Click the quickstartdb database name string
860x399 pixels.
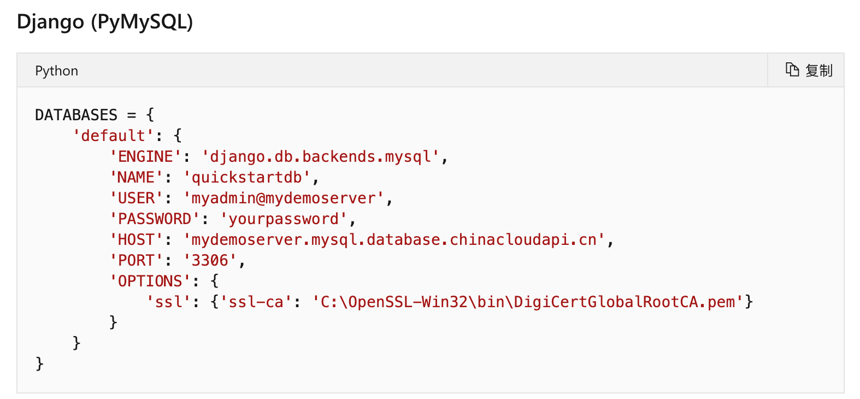[249, 177]
